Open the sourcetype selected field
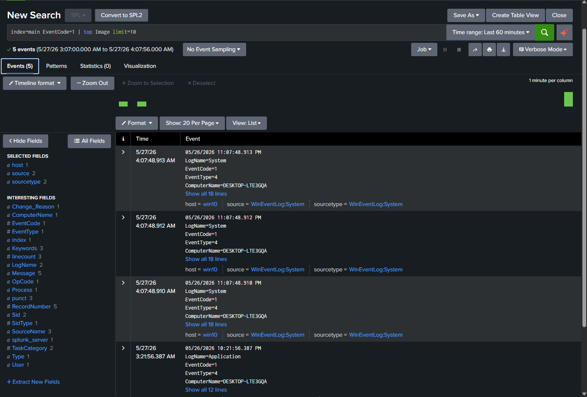The width and height of the screenshot is (587, 397). 26,182
